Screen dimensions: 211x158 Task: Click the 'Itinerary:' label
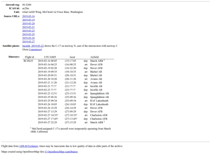(x=14, y=57)
